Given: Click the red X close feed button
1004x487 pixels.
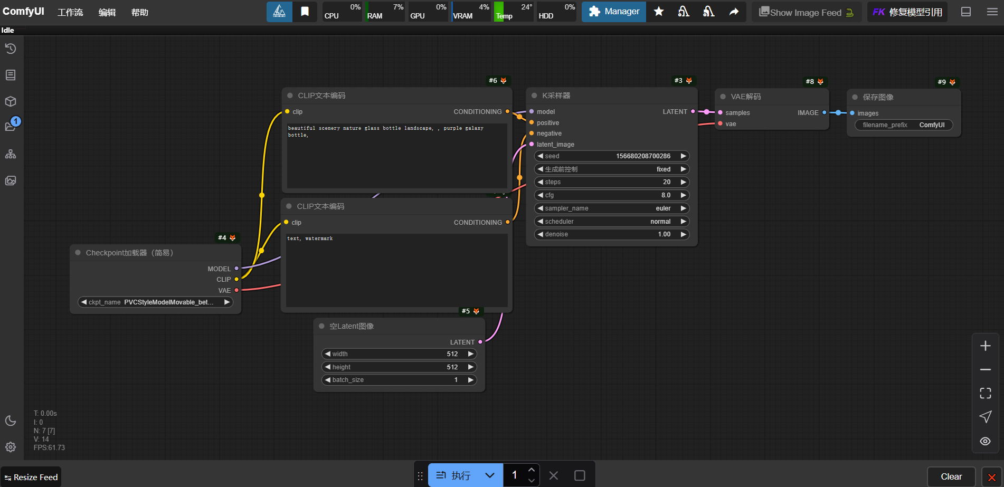Looking at the screenshot, I should (x=992, y=477).
